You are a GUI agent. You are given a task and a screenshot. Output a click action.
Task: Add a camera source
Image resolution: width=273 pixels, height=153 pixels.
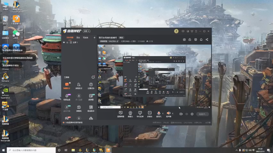pyautogui.click(x=130, y=114)
